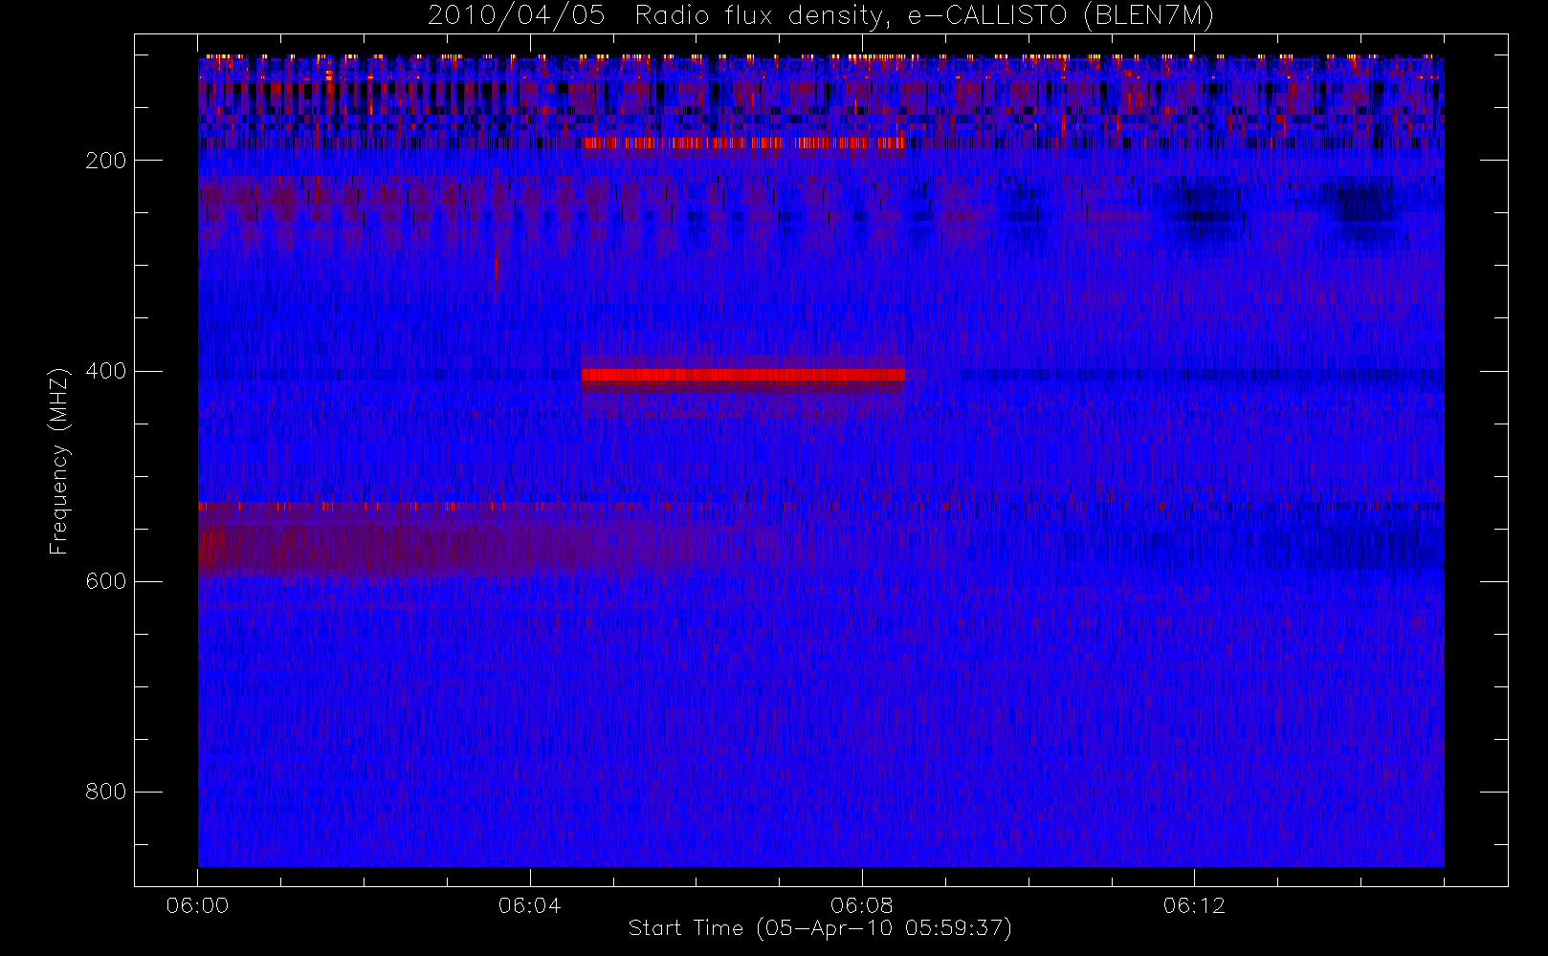Screen dimensions: 1548x956
Task: Click the 06:08 time tick label
Action: click(862, 905)
